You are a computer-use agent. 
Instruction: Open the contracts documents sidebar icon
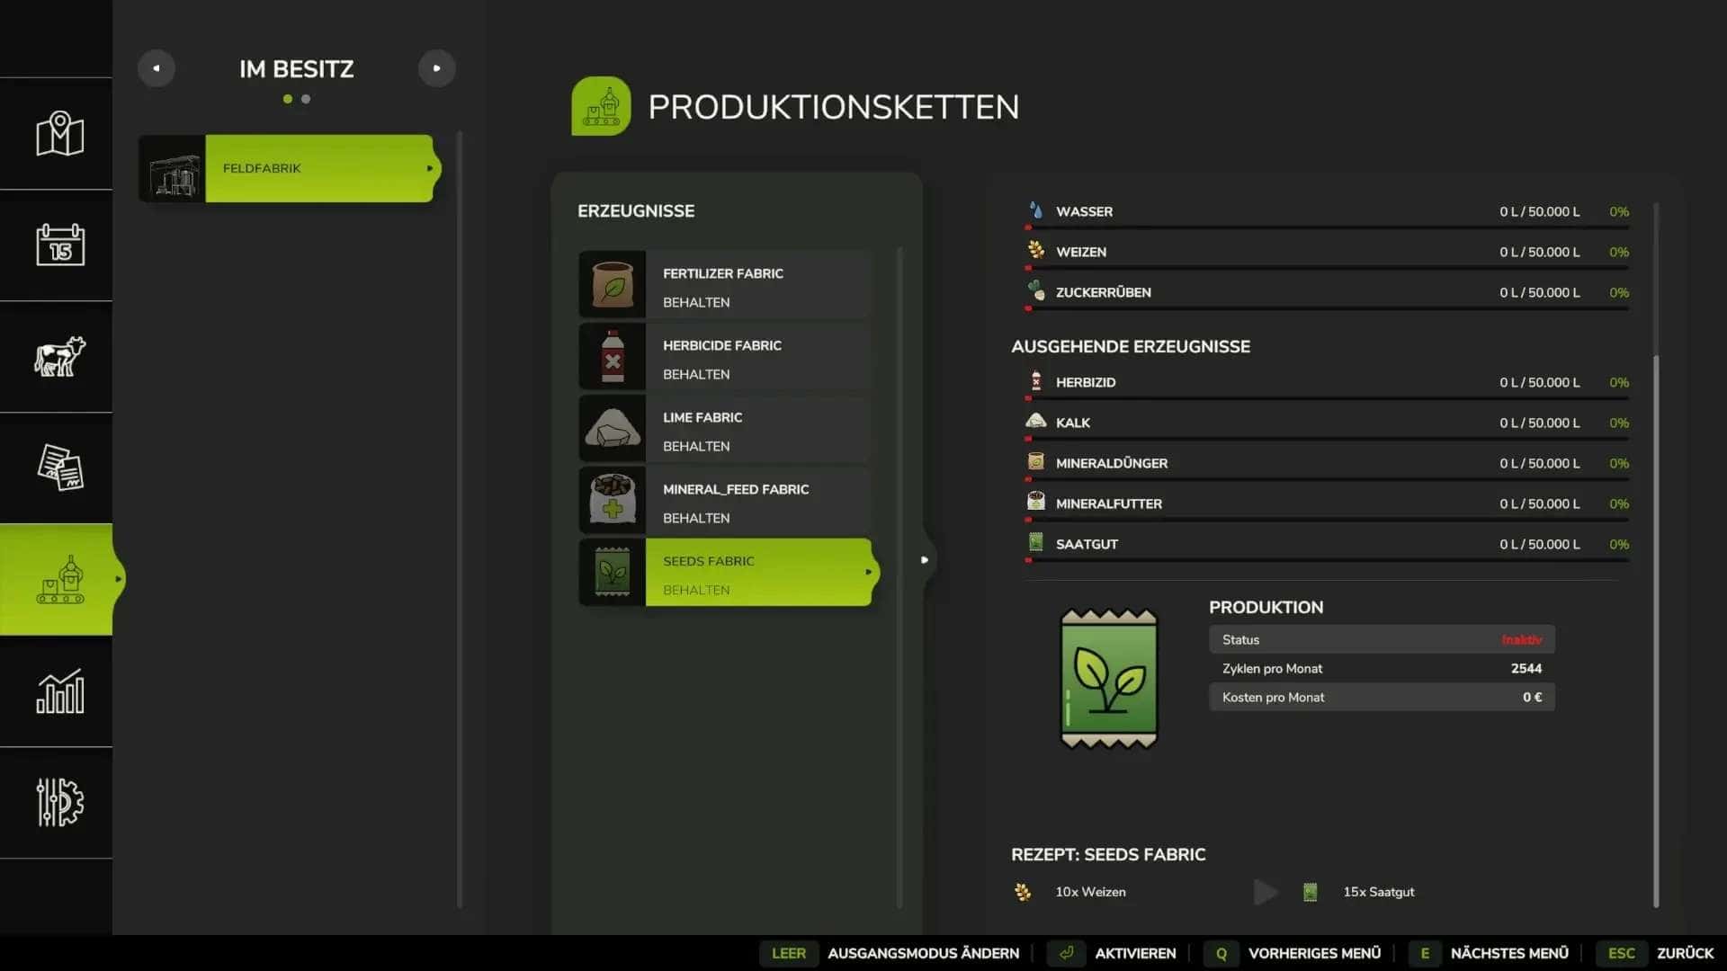tap(59, 468)
